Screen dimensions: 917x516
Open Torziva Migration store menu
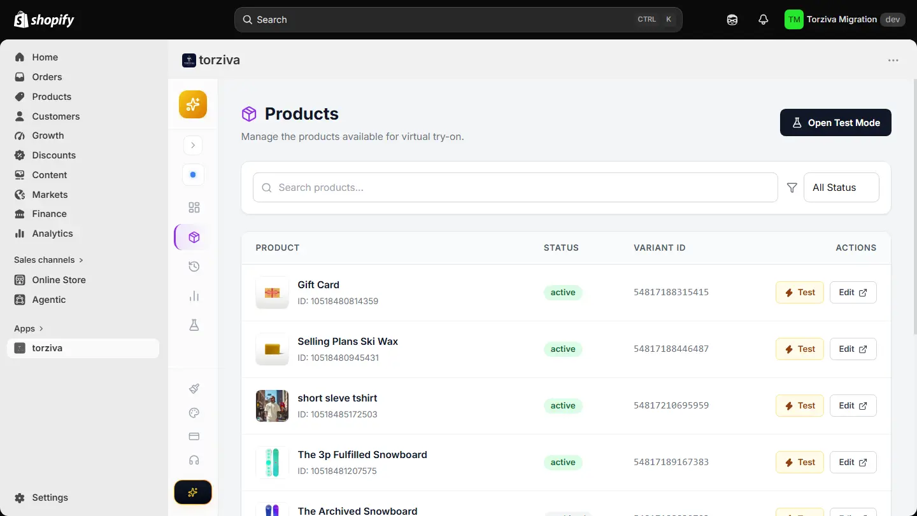[x=844, y=20]
